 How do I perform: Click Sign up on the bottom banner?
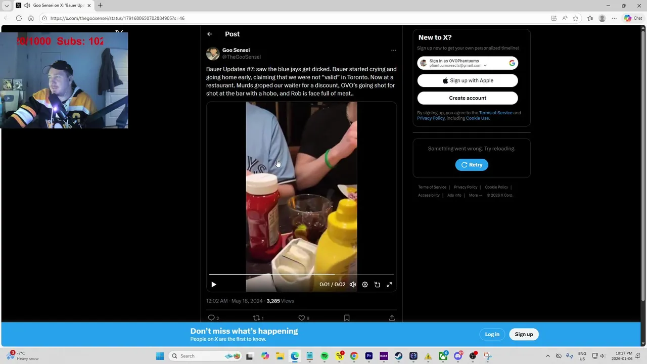(524, 334)
